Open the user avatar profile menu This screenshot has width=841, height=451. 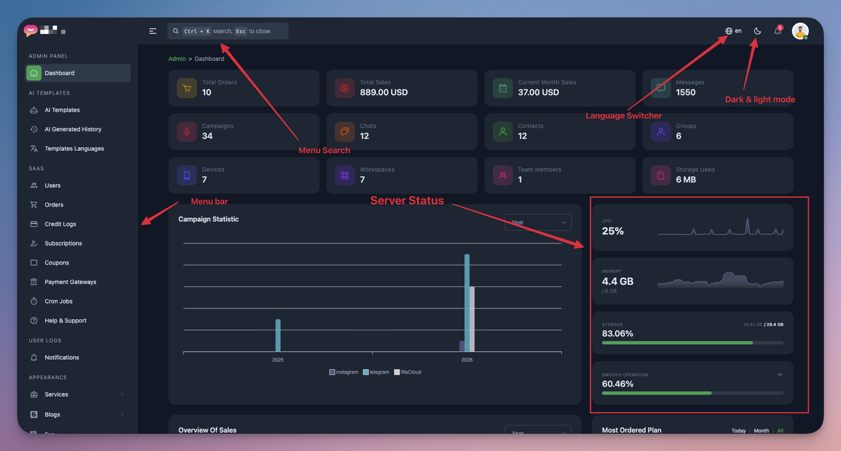(x=800, y=31)
